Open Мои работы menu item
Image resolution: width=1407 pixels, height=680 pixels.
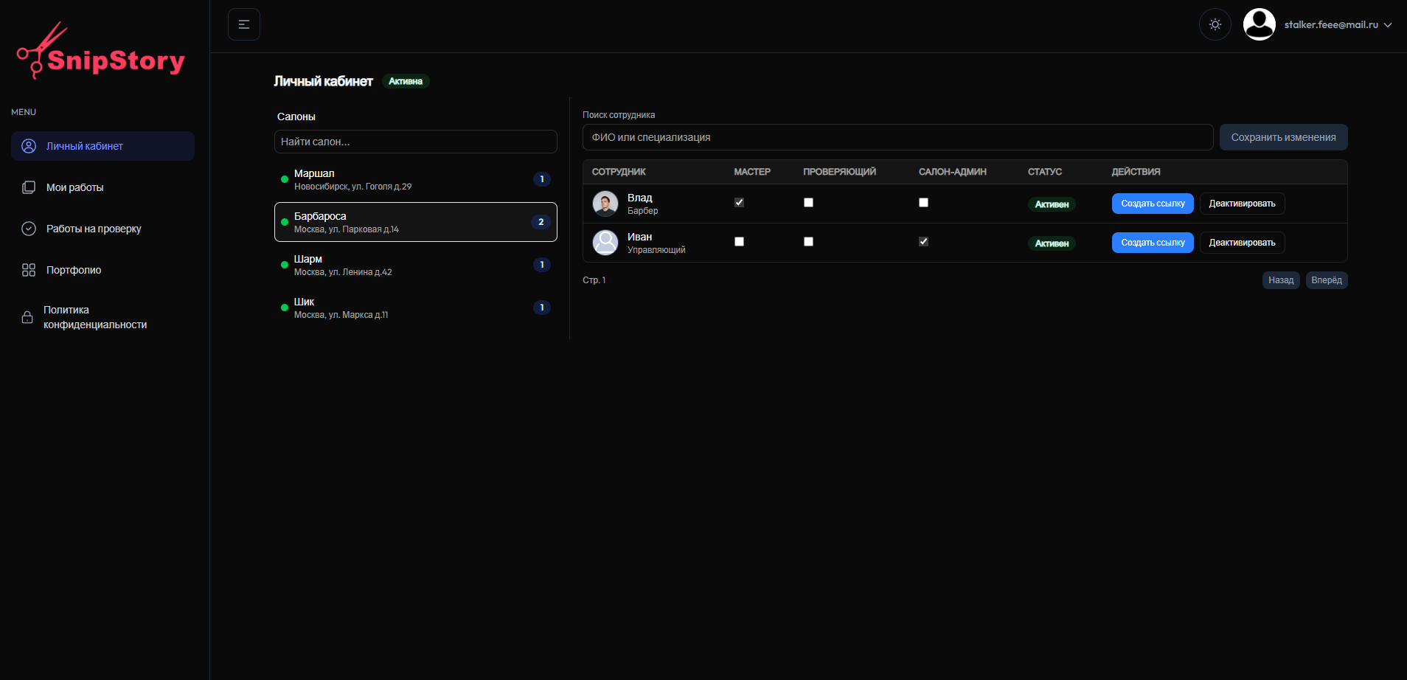click(x=103, y=187)
